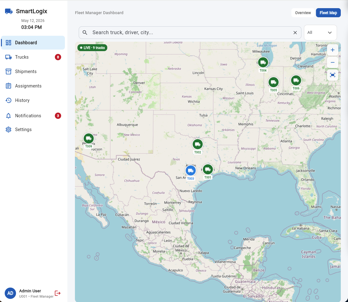
Task: Click the LIVE 9 trucks indicator
Action: pos(92,48)
